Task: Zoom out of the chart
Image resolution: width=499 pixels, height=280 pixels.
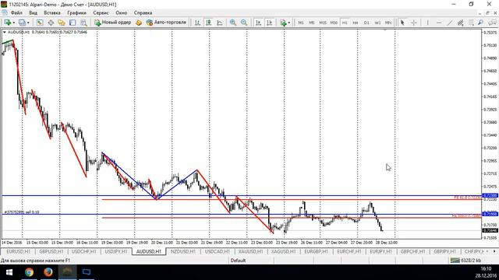Action: [244, 23]
